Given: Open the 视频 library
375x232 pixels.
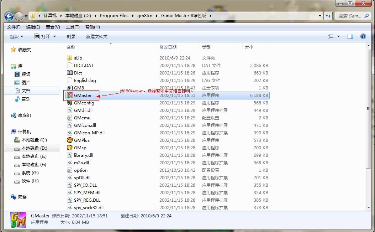Looking at the screenshot, I should pos(26,74).
